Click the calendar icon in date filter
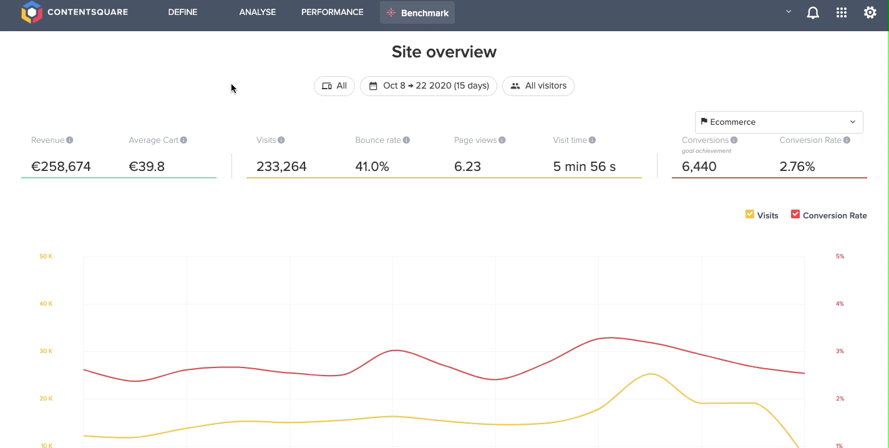Viewport: 889px width, 448px height. point(373,86)
